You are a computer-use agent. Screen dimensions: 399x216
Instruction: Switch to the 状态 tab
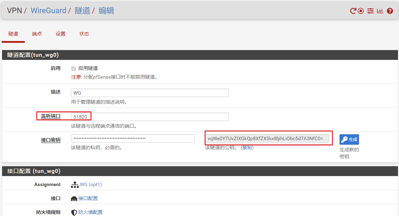pyautogui.click(x=84, y=34)
